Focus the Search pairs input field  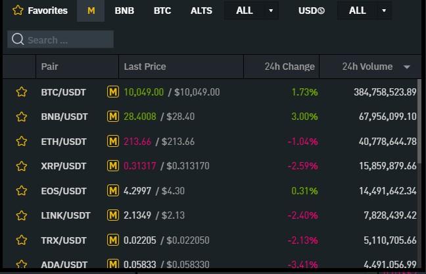tap(60, 40)
